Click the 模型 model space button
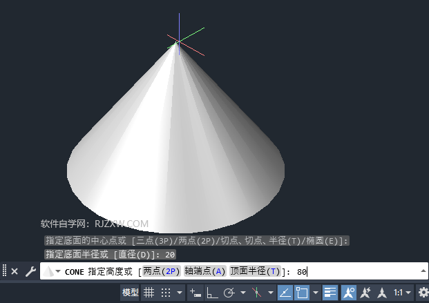This screenshot has width=429, height=303. click(131, 293)
